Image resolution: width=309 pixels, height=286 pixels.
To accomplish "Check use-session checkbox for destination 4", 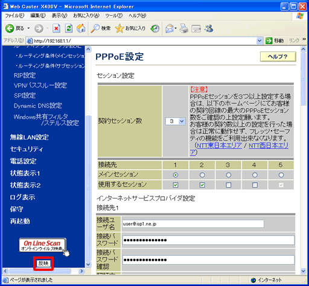I will [x=255, y=185].
